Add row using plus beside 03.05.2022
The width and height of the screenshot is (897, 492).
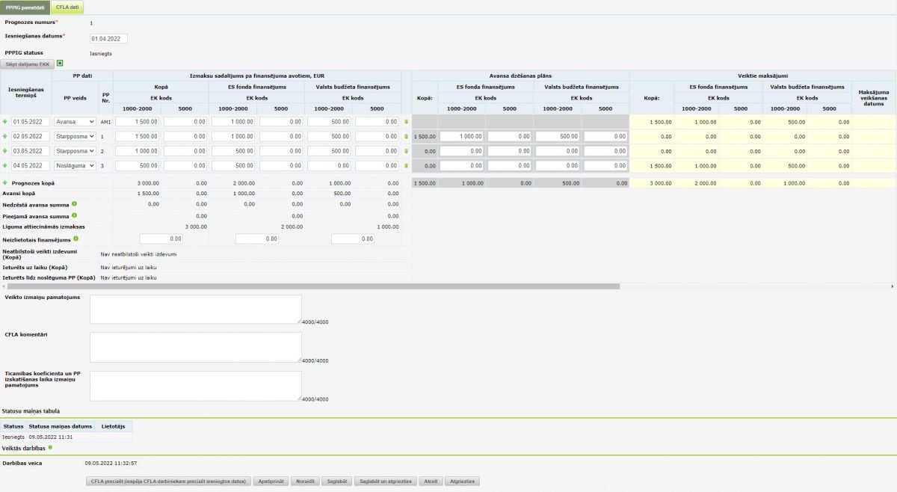click(x=5, y=151)
